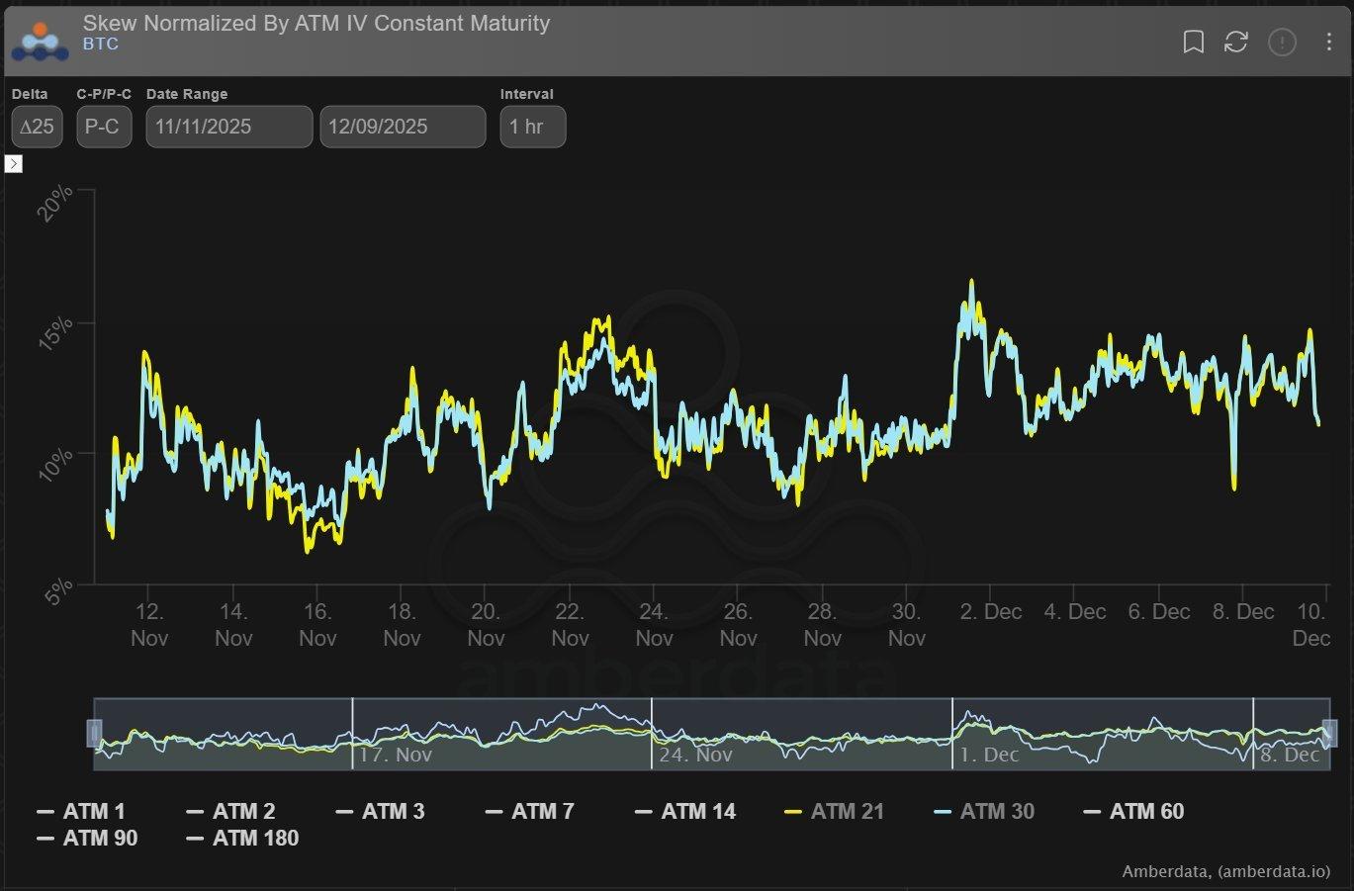Image resolution: width=1354 pixels, height=891 pixels.
Task: Refresh the chart with the reload icon
Action: point(1235,42)
